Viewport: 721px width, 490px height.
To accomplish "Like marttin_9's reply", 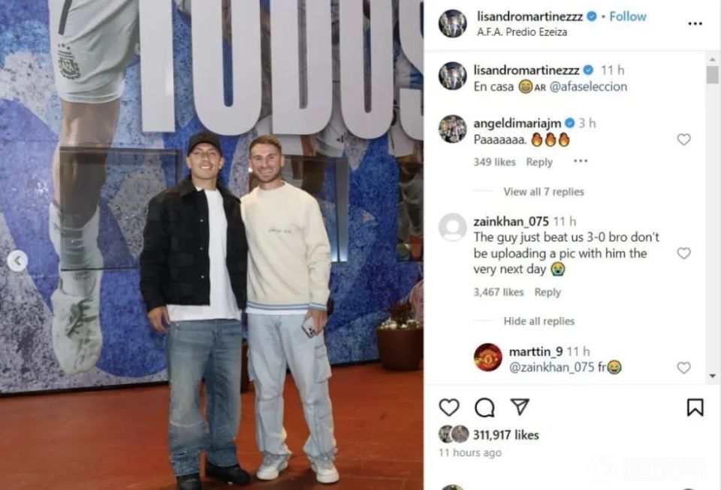I will pos(683,367).
